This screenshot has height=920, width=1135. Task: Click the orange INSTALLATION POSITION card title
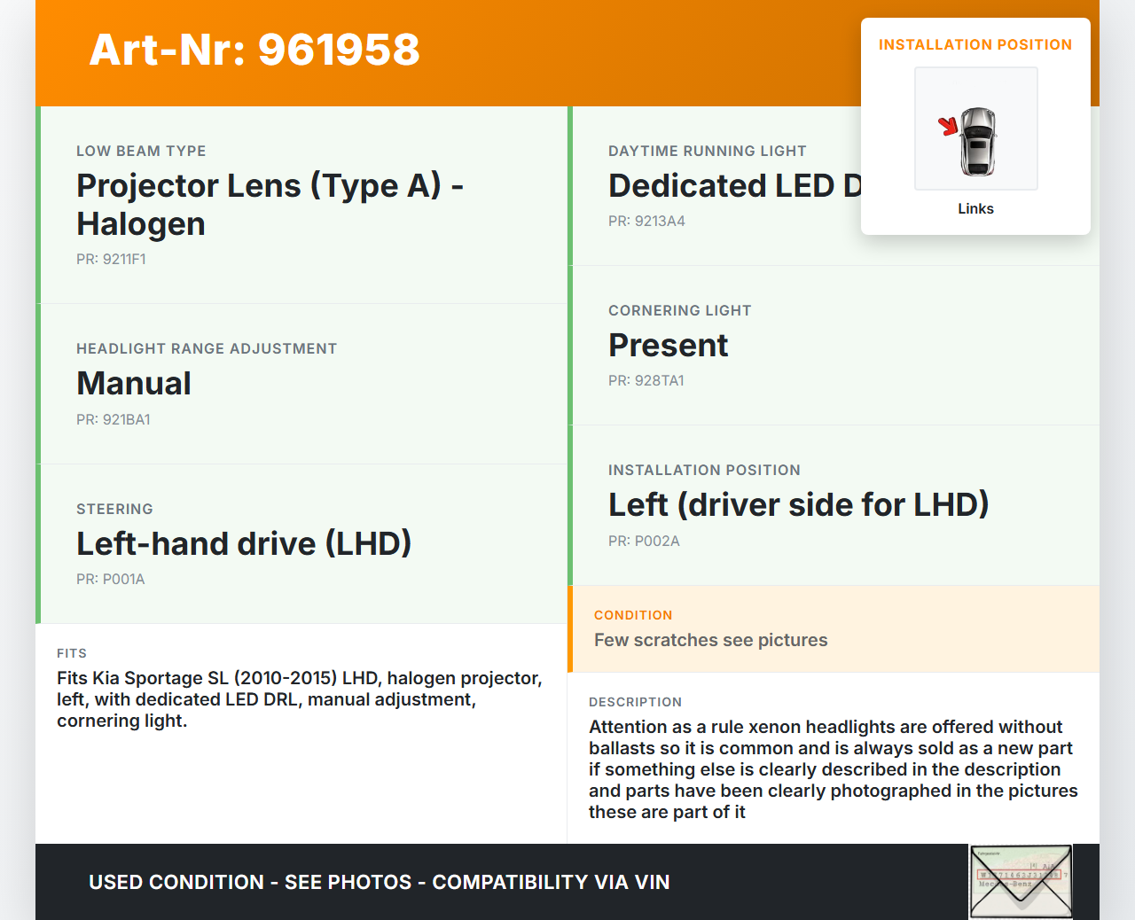point(975,45)
